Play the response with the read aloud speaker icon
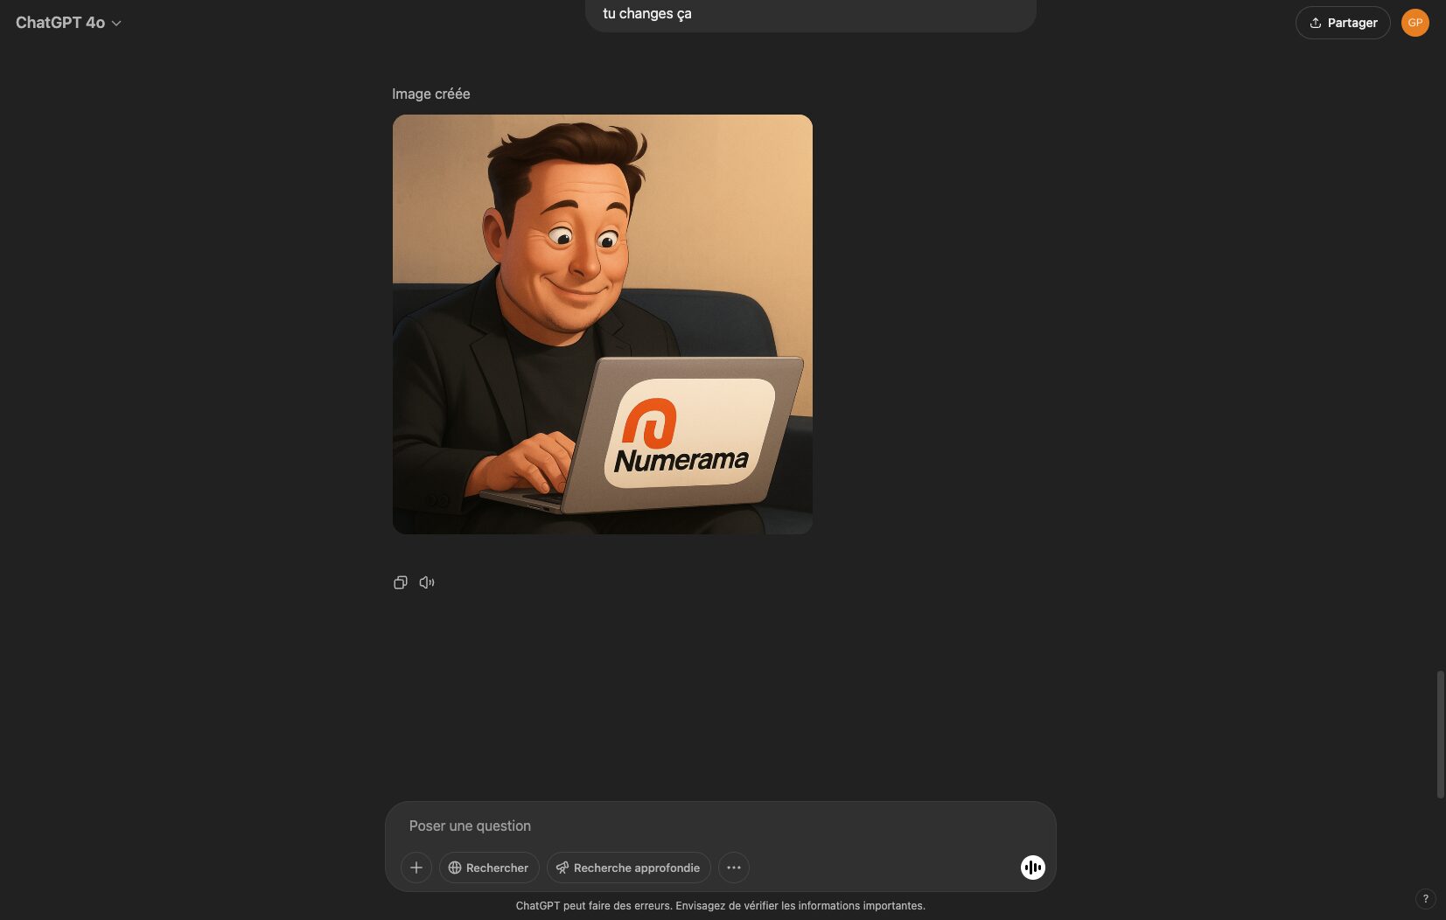This screenshot has width=1446, height=920. [427, 582]
